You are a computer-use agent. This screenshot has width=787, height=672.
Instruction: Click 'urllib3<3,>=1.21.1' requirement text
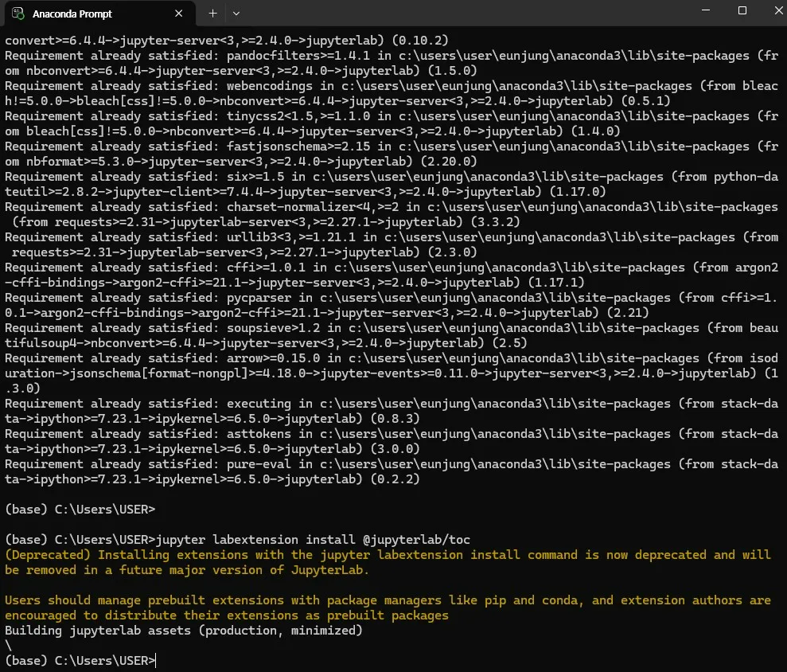pyautogui.click(x=291, y=237)
